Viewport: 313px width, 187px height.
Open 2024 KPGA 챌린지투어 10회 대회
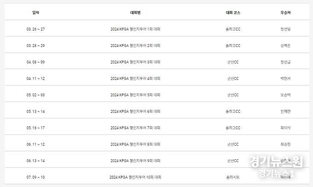point(135,177)
